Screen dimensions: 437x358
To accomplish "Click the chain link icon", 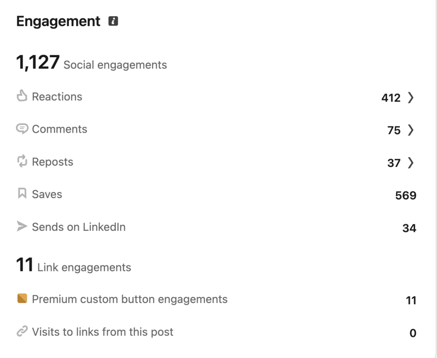I will tap(22, 331).
